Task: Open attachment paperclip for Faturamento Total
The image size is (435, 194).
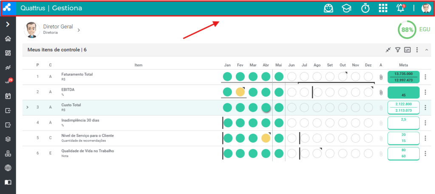Action: click(x=381, y=77)
